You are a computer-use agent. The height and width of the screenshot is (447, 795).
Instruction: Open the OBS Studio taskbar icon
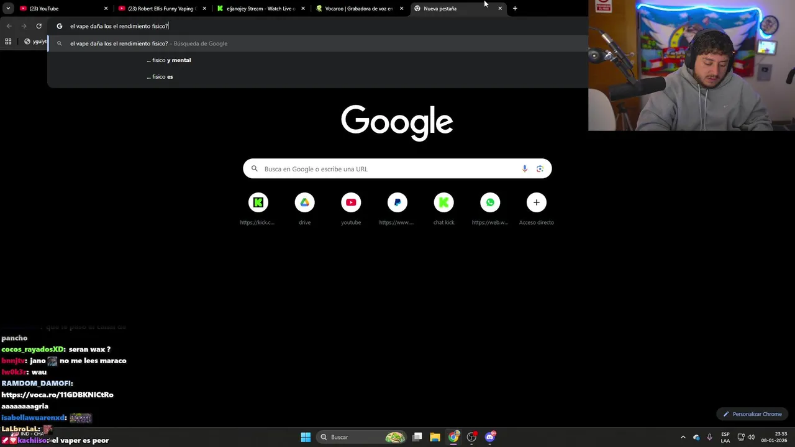(x=471, y=437)
